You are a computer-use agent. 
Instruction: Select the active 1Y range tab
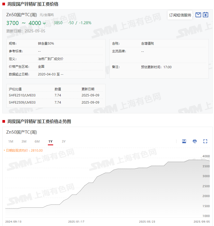(x=50, y=142)
